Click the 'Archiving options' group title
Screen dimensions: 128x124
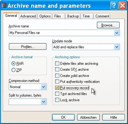(67, 57)
